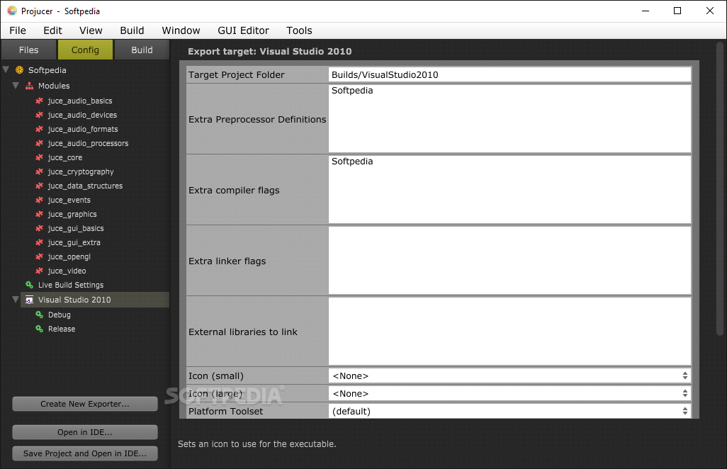Click Create New Exporter button
Viewport: 727px width, 469px height.
pos(85,404)
